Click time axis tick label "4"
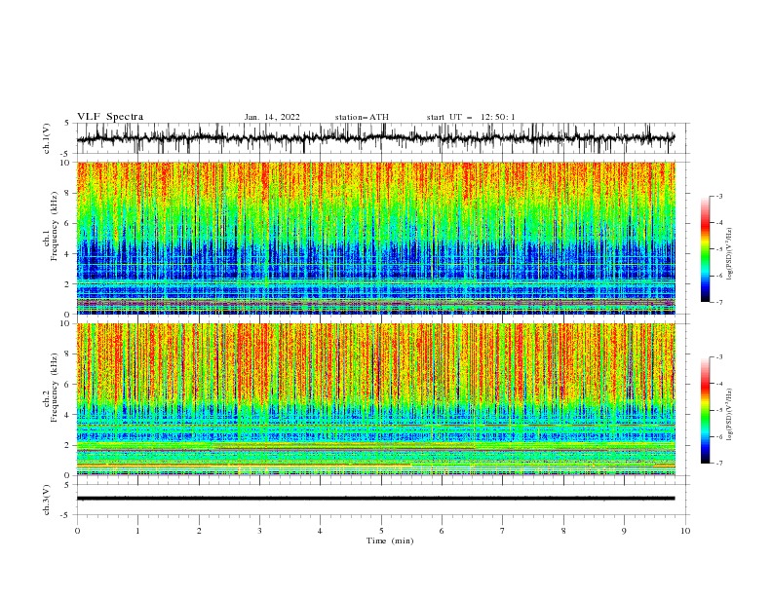Viewport: 772px width, 596px height. pos(320,531)
